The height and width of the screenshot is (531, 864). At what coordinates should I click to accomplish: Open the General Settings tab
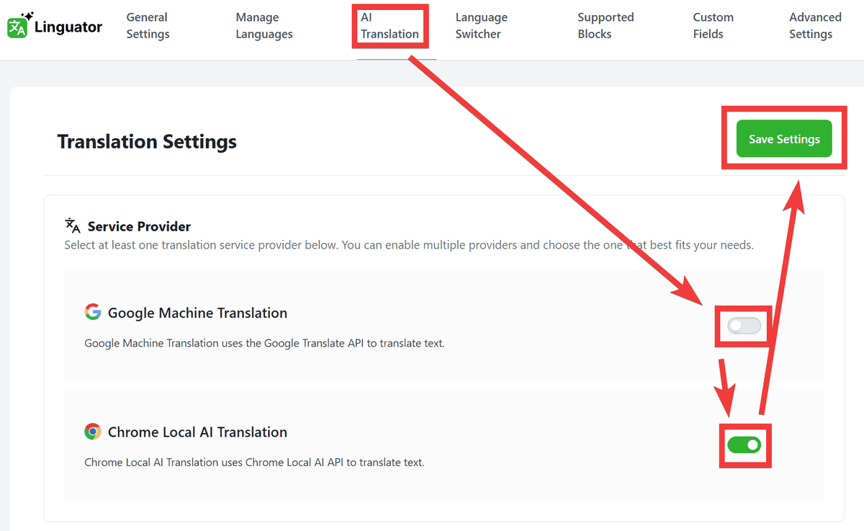pyautogui.click(x=148, y=26)
